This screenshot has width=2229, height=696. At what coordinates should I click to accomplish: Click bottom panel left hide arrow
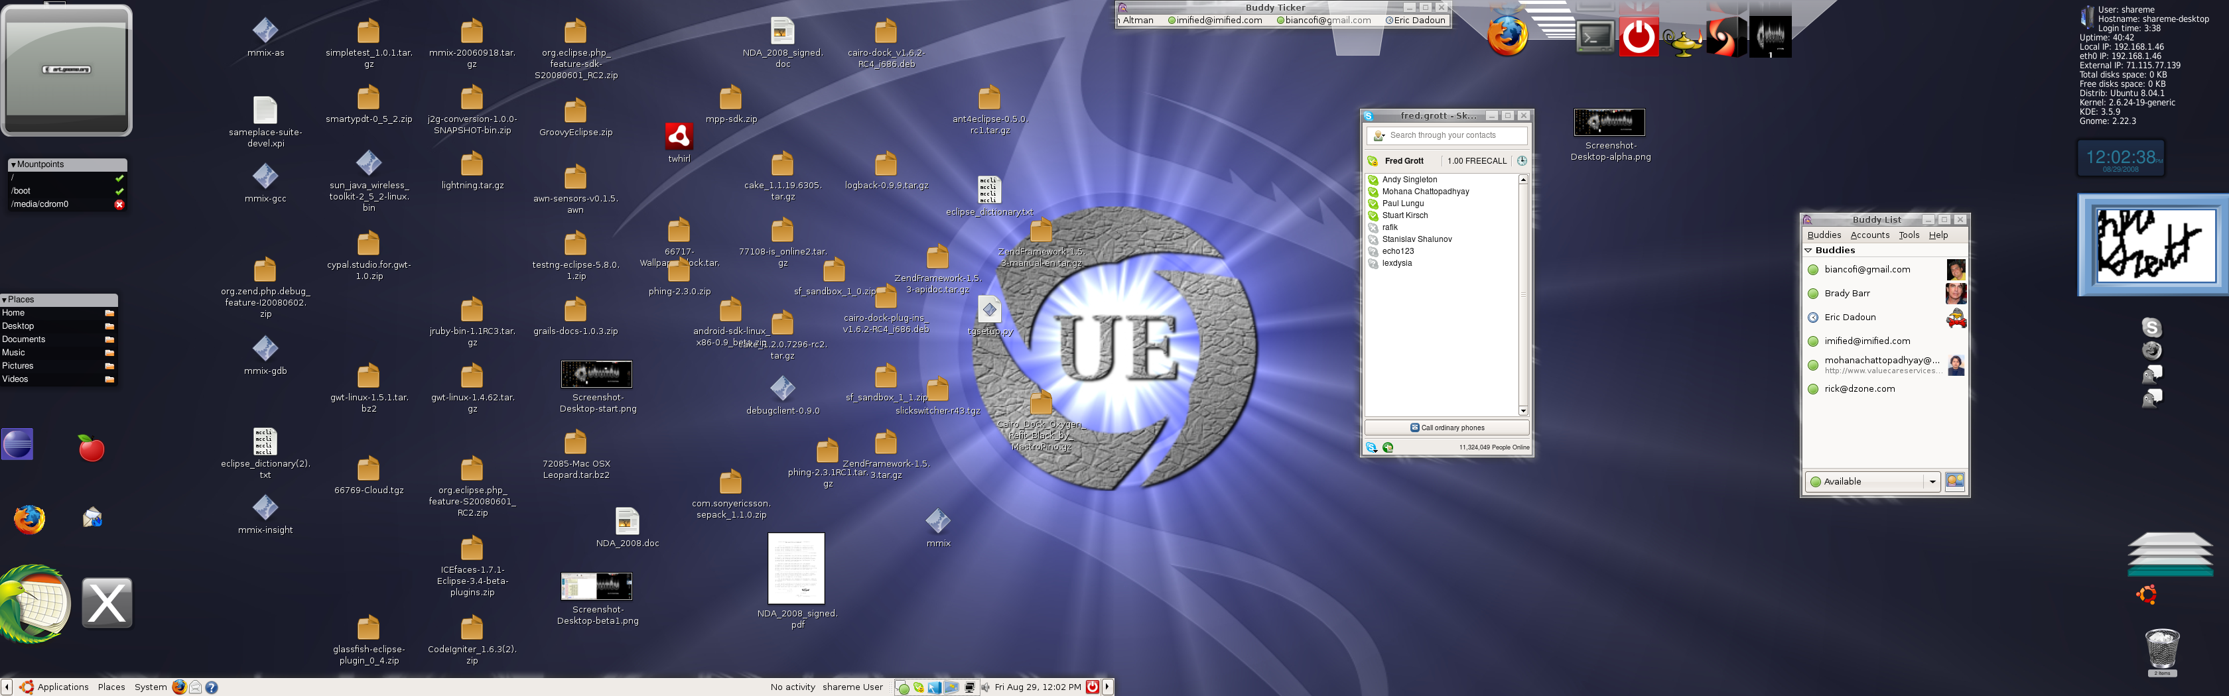click(x=7, y=687)
